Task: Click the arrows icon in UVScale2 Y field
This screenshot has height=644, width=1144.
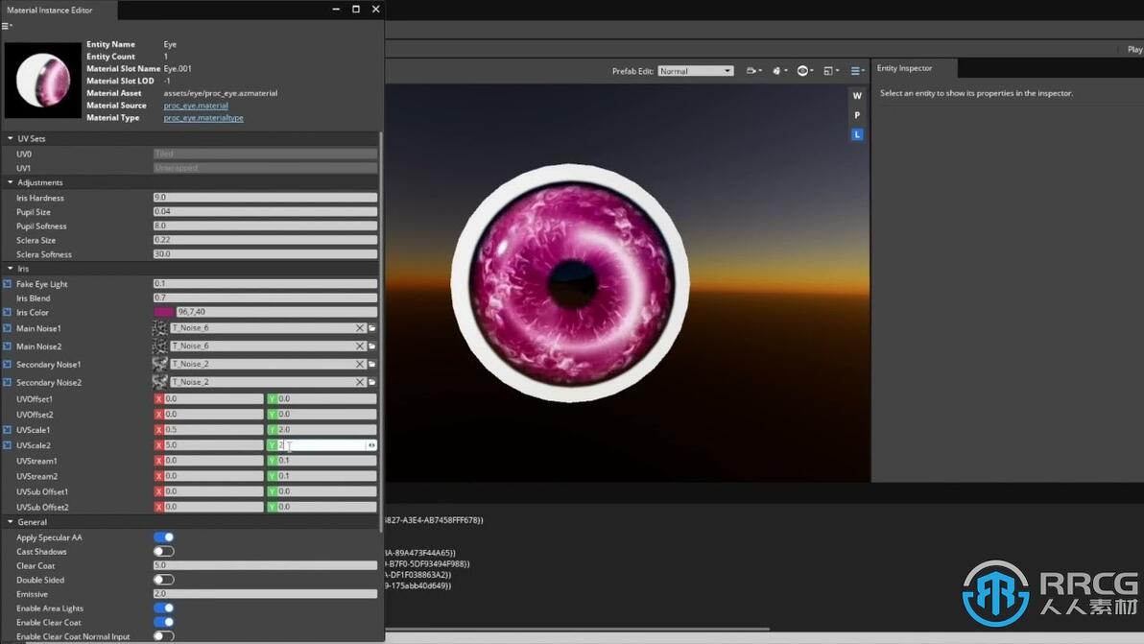Action: tap(371, 445)
